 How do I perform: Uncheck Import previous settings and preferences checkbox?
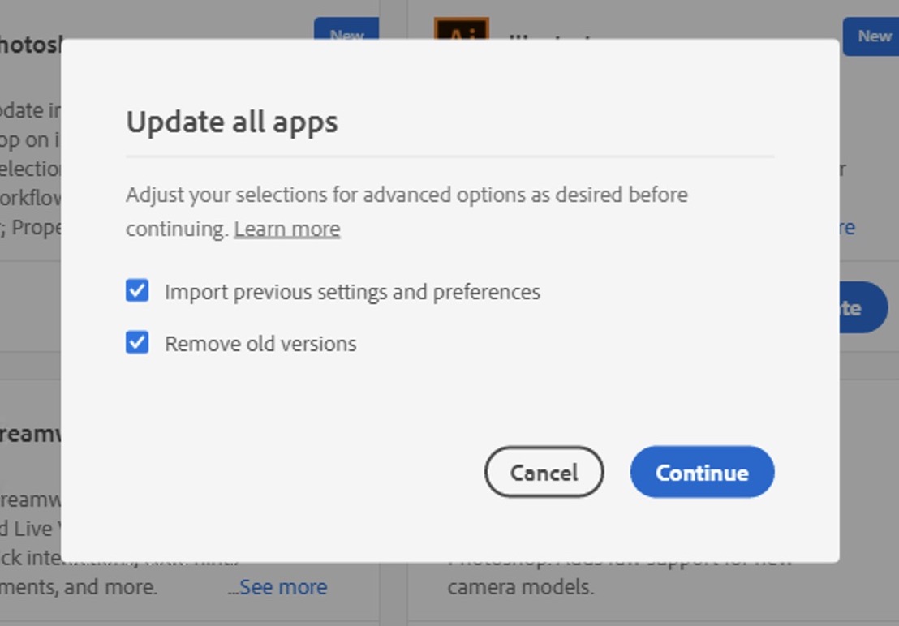pos(137,290)
